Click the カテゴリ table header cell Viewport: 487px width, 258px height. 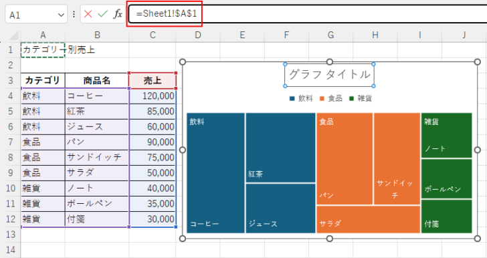click(x=43, y=81)
